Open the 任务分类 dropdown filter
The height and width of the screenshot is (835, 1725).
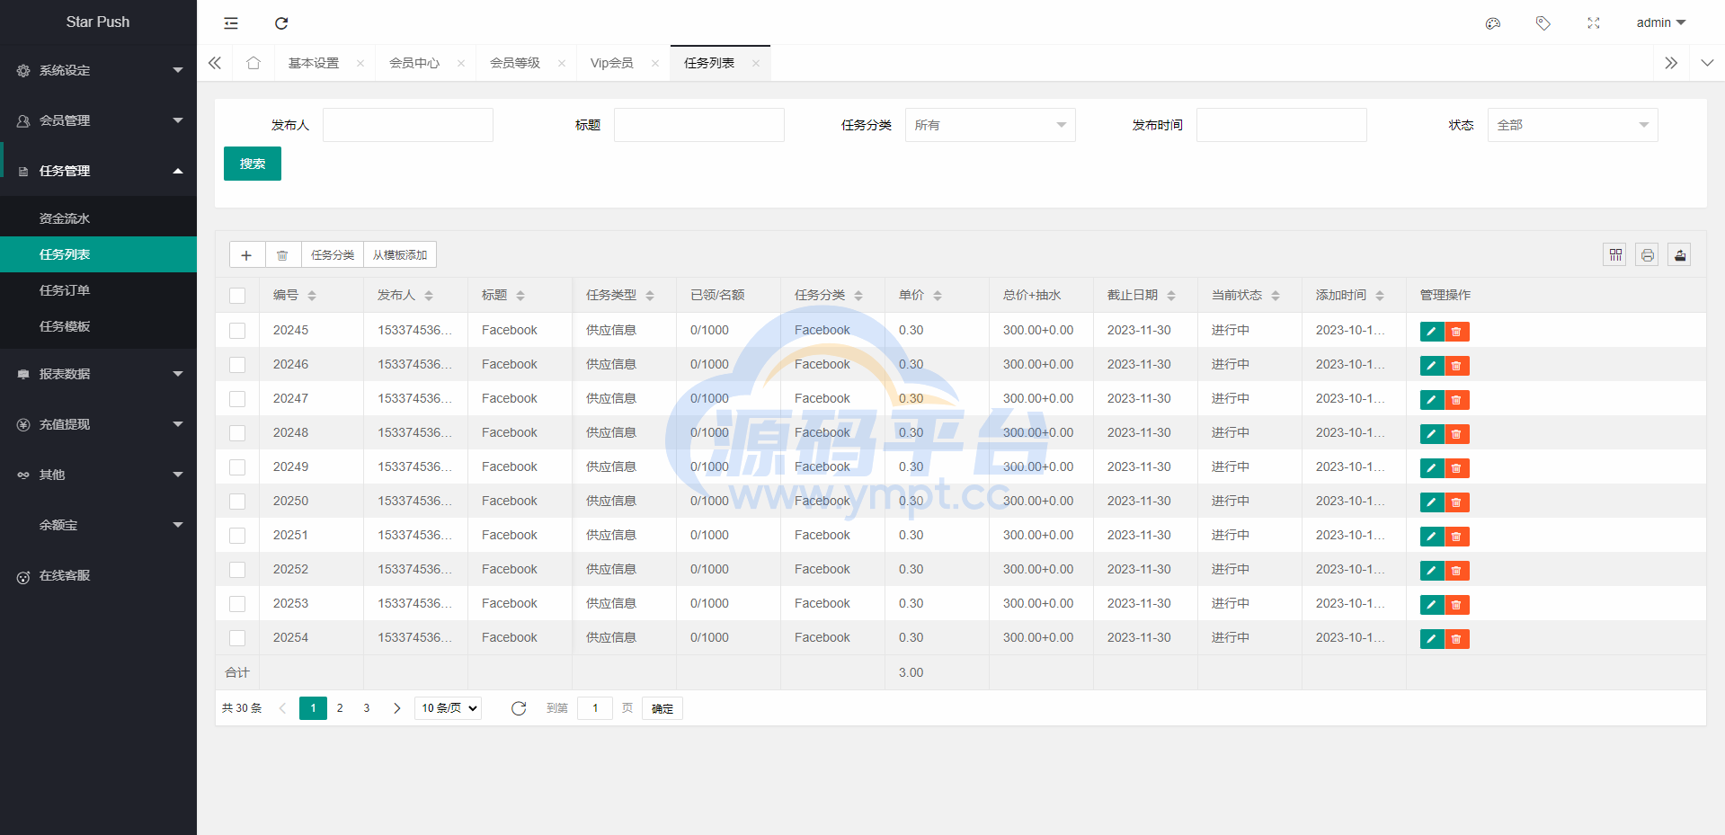pos(991,125)
